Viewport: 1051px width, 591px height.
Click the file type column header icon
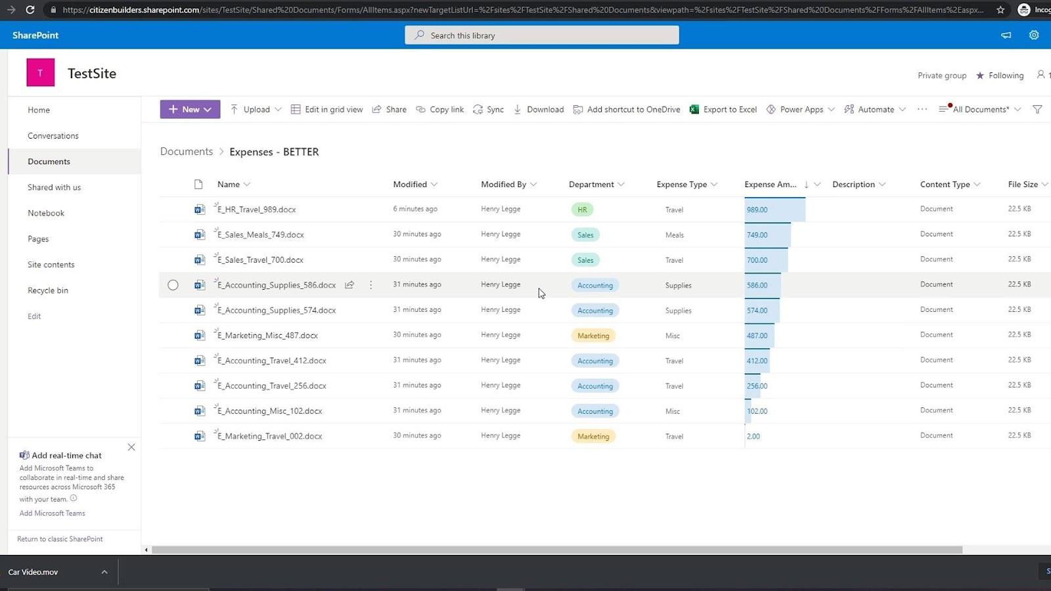click(198, 185)
